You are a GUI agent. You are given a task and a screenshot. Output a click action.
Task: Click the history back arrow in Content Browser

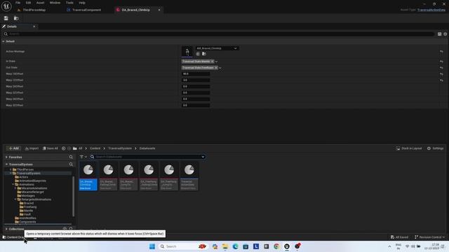tap(64, 148)
